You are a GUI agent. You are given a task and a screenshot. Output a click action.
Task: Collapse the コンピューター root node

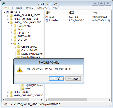point(4,12)
